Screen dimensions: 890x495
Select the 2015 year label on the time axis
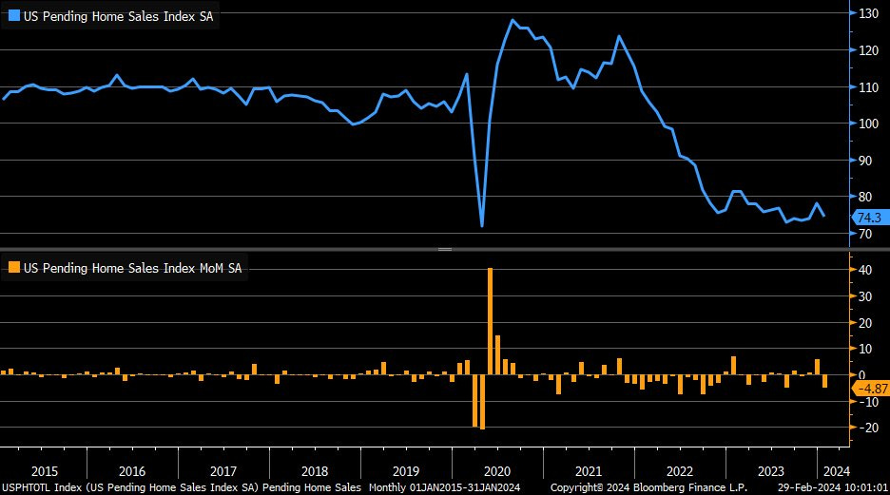pos(46,470)
